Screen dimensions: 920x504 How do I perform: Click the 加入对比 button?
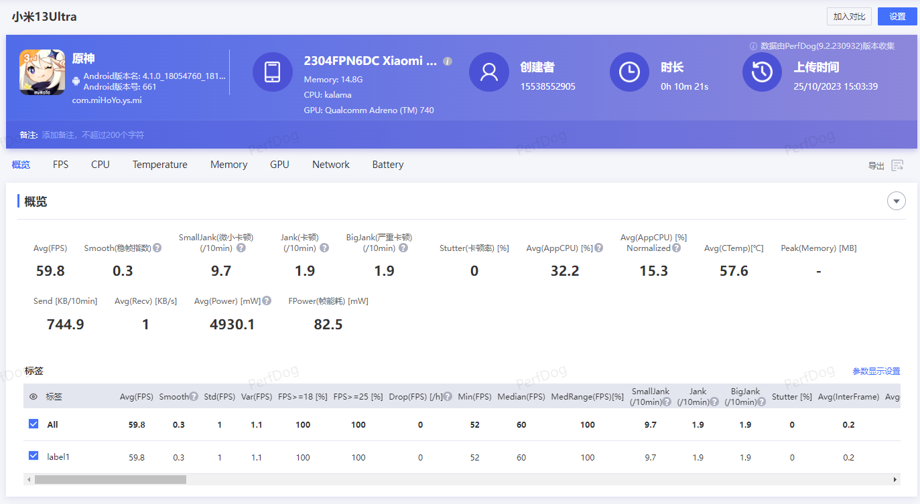(849, 17)
